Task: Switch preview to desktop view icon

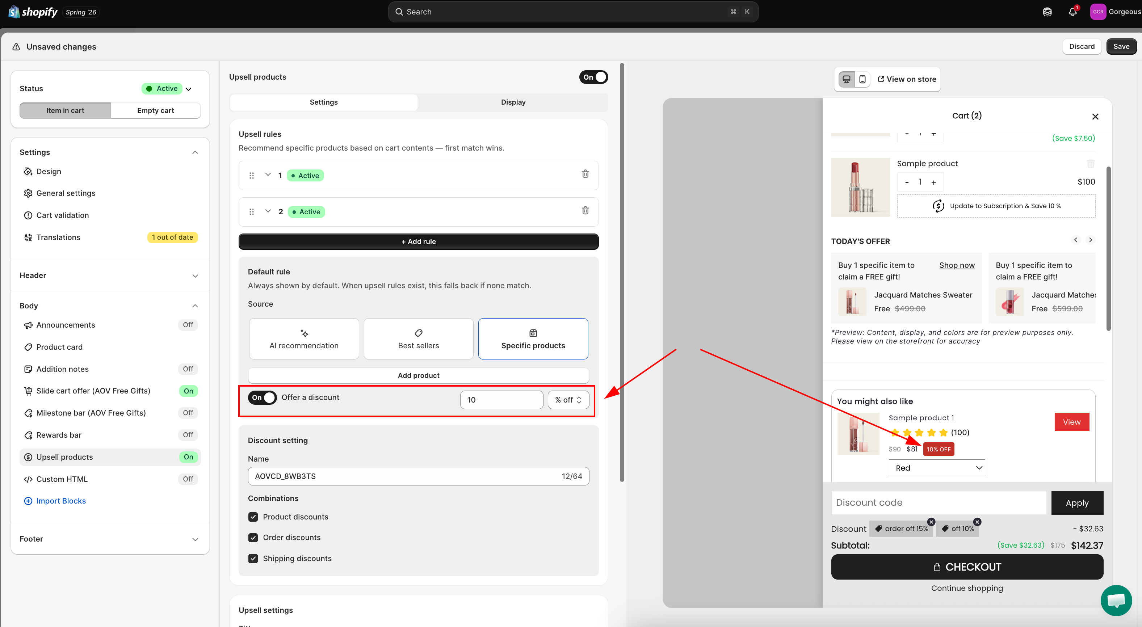Action: pos(846,79)
